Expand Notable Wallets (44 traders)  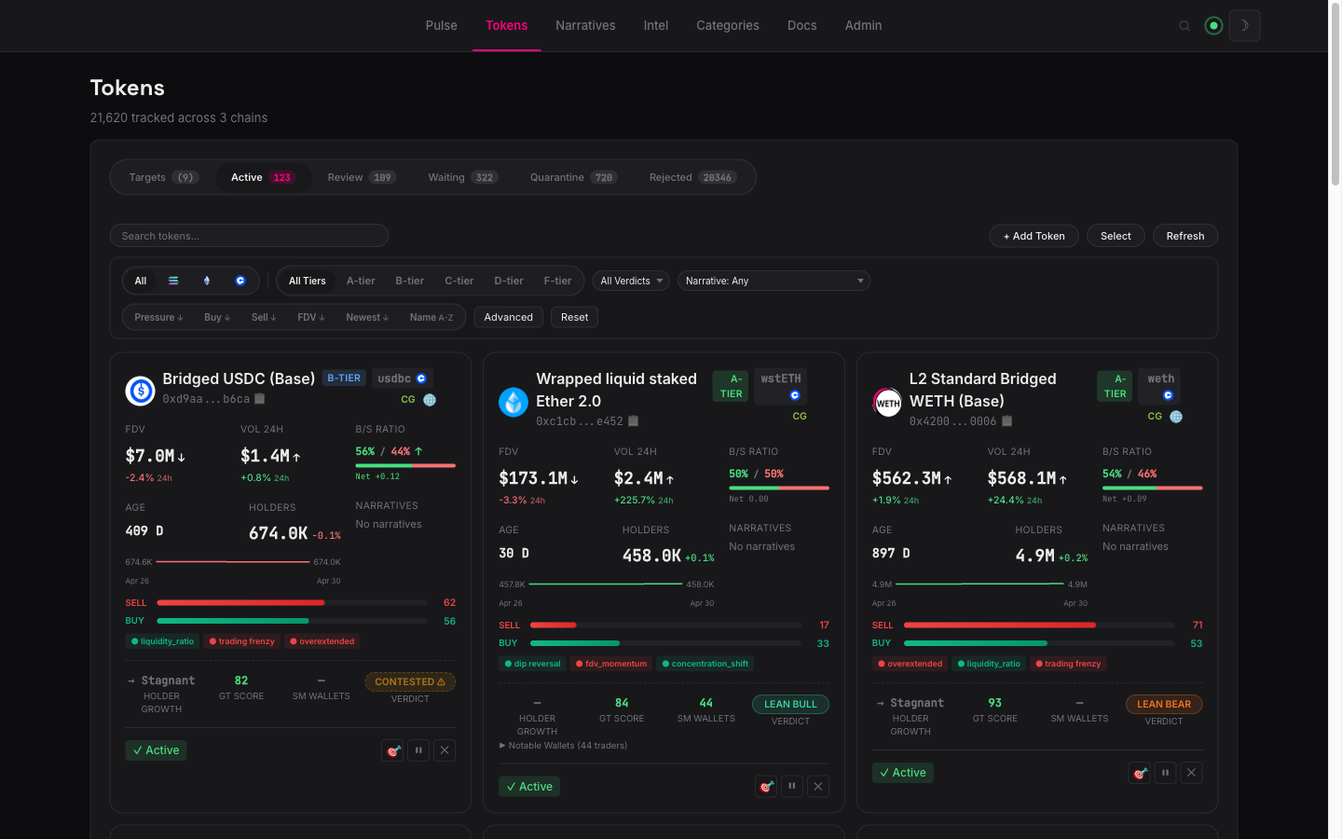564,746
